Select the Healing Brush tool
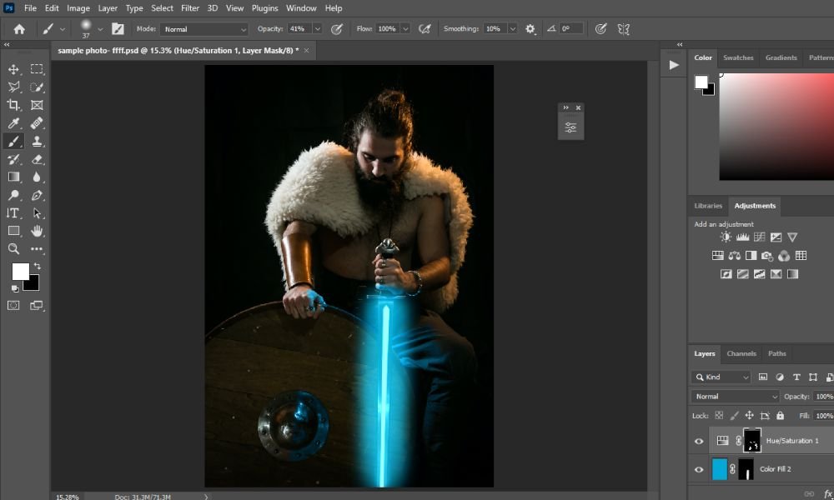Screen dimensions: 834x500 pos(37,123)
